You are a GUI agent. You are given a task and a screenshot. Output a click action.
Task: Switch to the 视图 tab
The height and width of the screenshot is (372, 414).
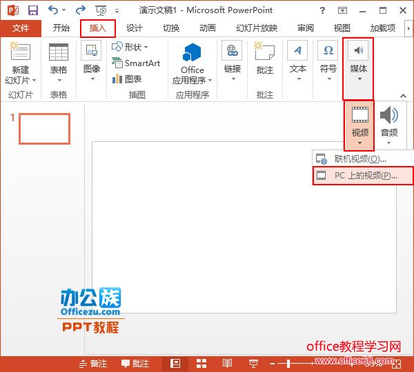point(342,28)
